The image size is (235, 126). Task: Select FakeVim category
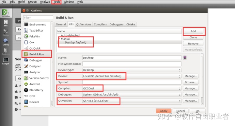pyautogui.click(x=37, y=36)
